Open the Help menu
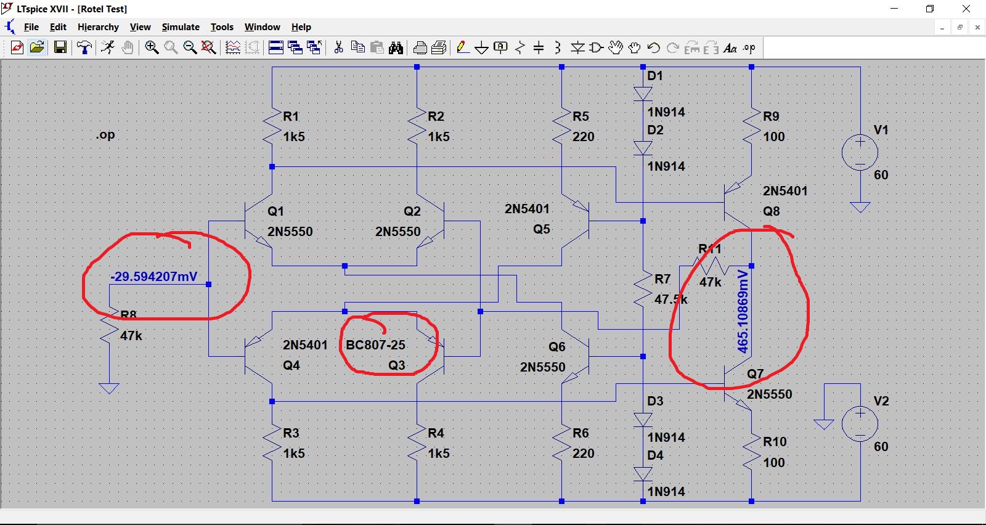986x525 pixels. pos(301,27)
